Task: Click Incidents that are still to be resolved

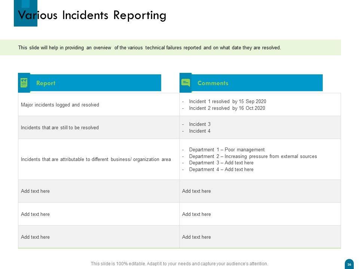Action: point(60,128)
